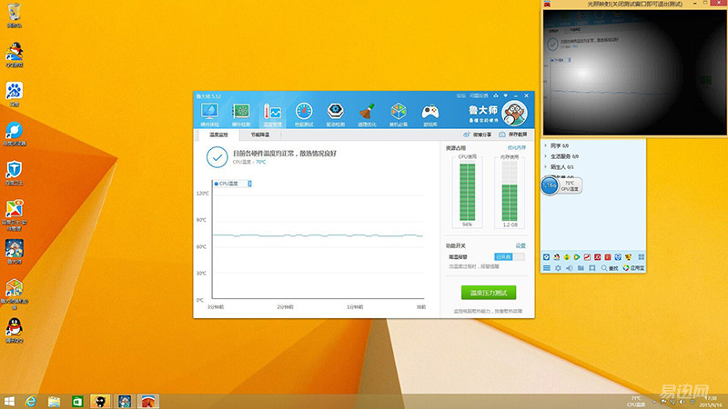Image resolution: width=728 pixels, height=409 pixels.
Task: Expand the 同学 contact group
Action: click(x=557, y=145)
